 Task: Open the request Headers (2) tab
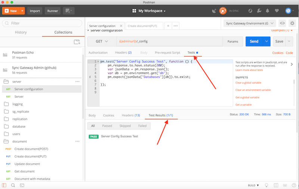coord(123,53)
